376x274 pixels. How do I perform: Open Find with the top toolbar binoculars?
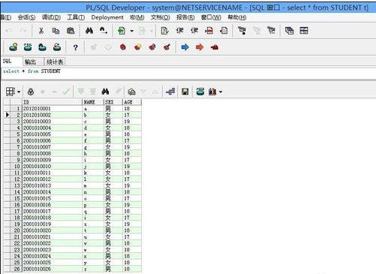[x=89, y=31]
